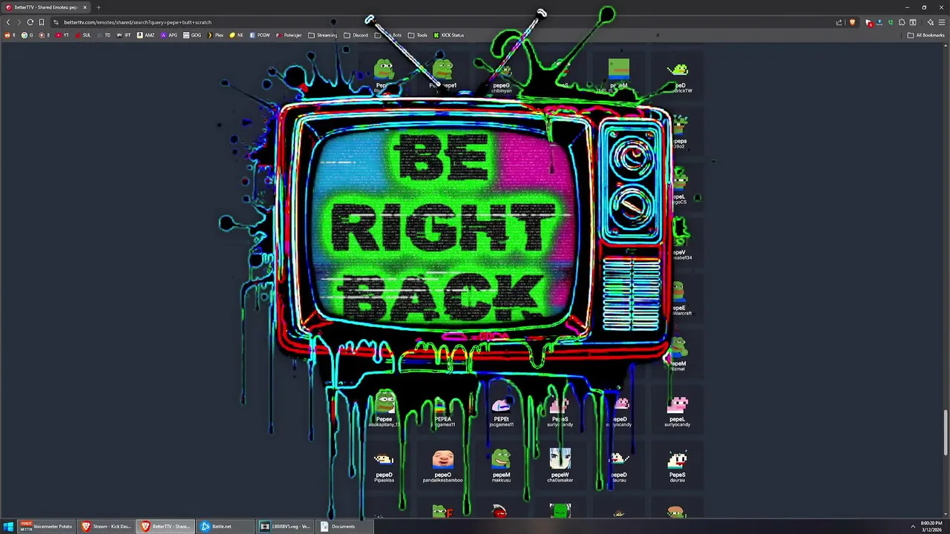Open the Extensions puzzle piece icon
Image resolution: width=950 pixels, height=534 pixels.
902,22
